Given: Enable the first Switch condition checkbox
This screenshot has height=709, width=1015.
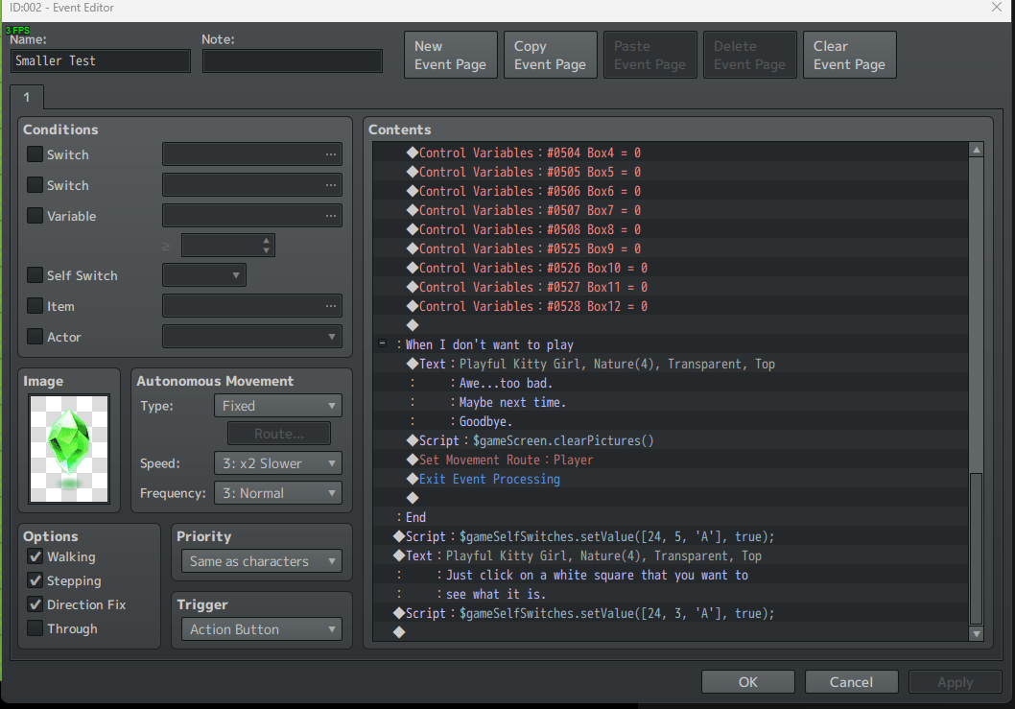Looking at the screenshot, I should coord(35,154).
